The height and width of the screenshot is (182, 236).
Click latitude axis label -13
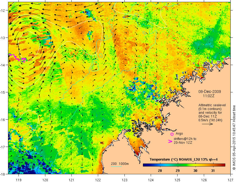pyautogui.click(x=3, y=38)
